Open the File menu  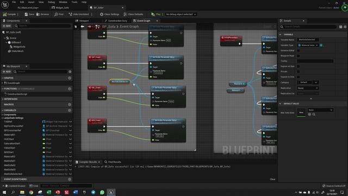click(x=14, y=2)
